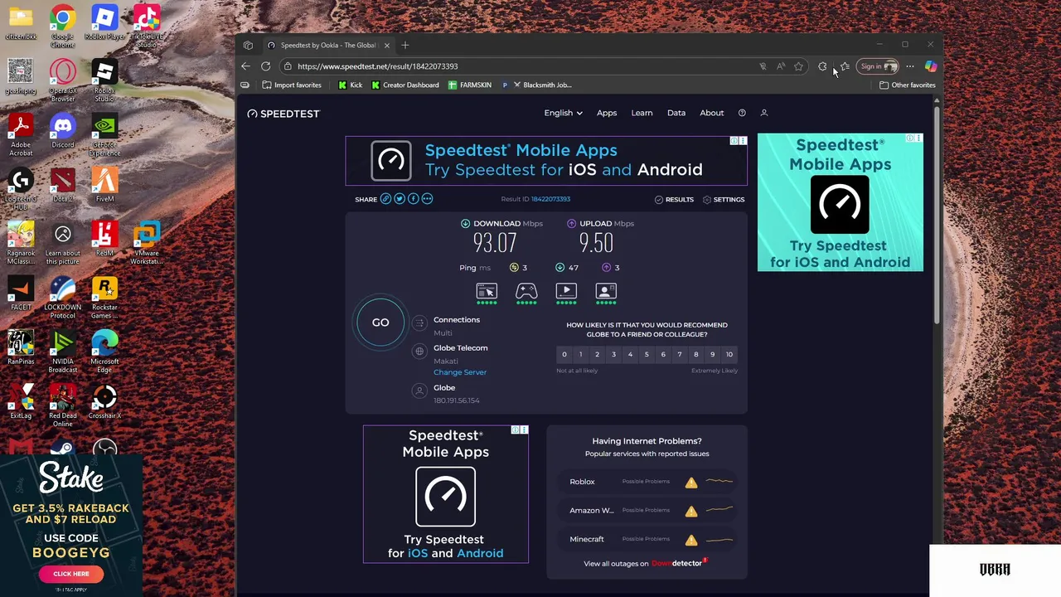Open the Read aloud icon
1061x597 pixels.
[x=781, y=66]
